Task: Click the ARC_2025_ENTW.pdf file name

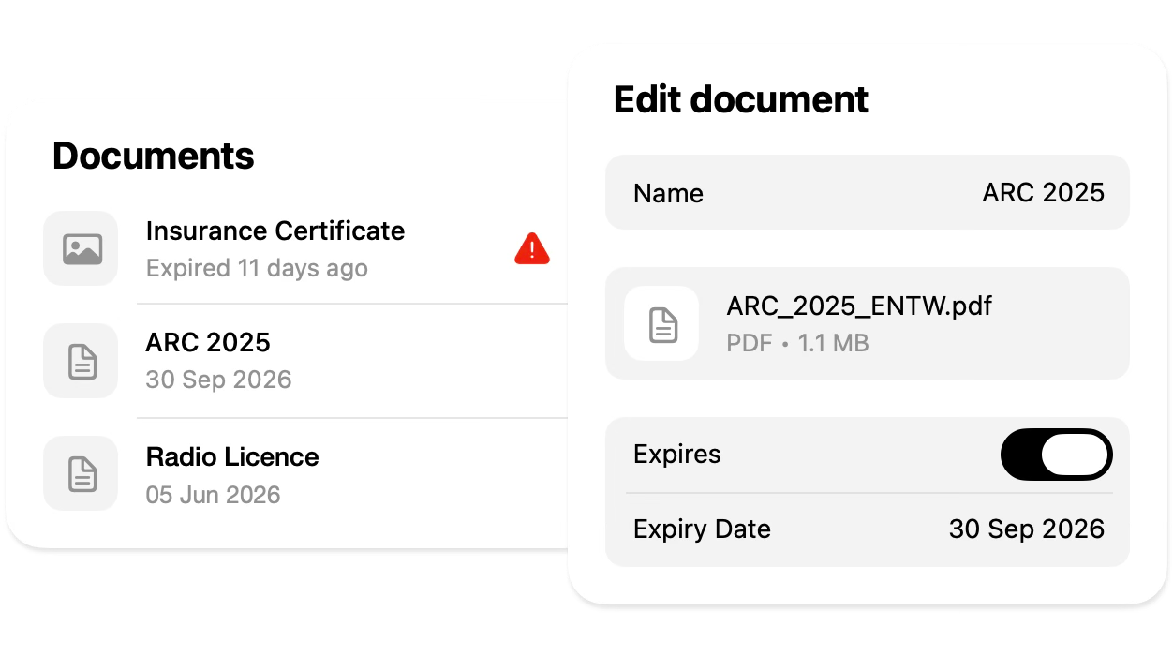Action: [x=858, y=306]
